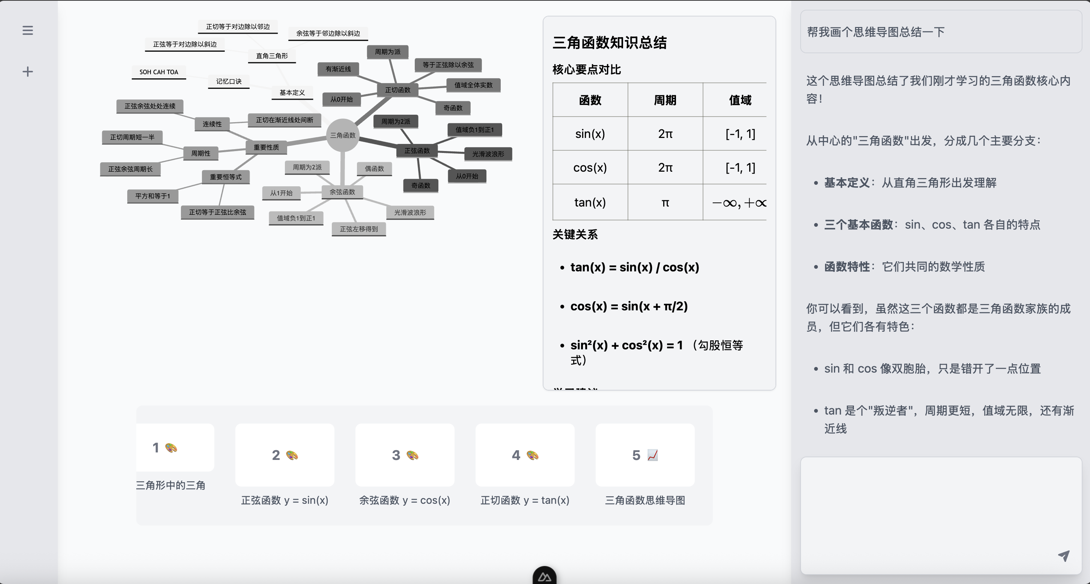Click the '余弦函数' branch node
This screenshot has height=584, width=1090.
click(x=343, y=192)
